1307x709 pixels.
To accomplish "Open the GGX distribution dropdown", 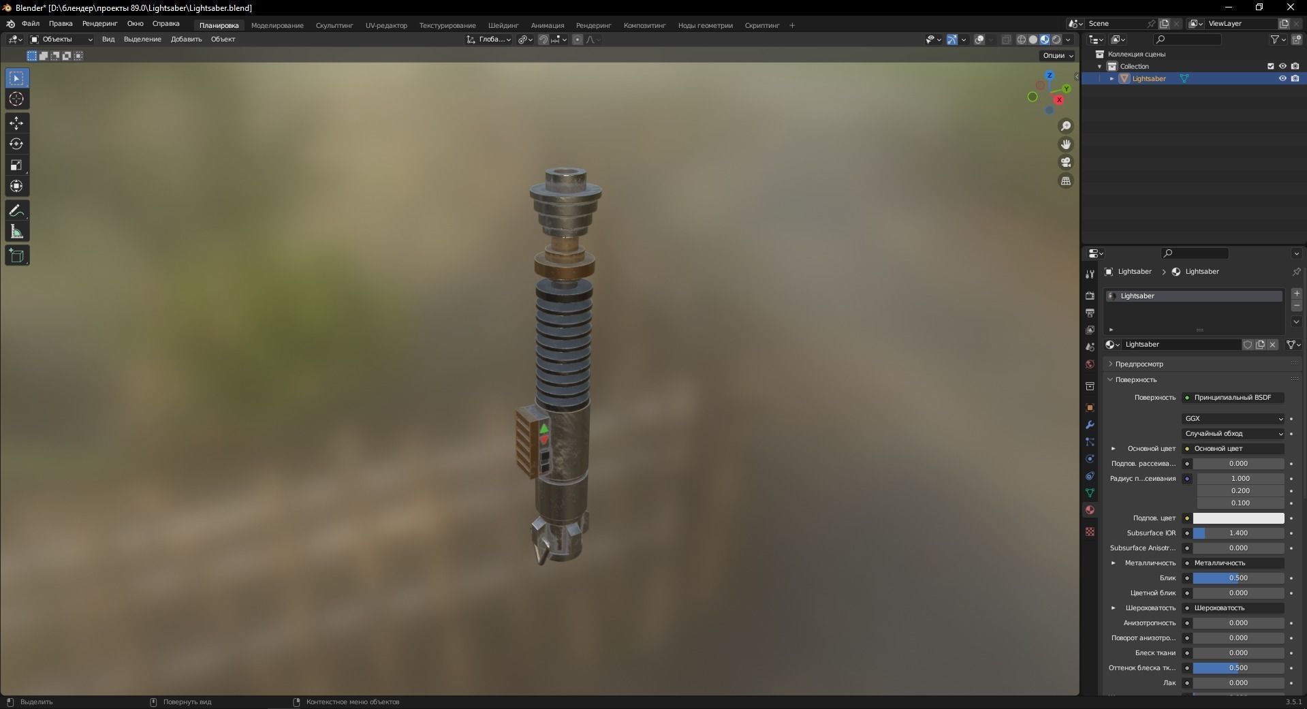I will point(1233,419).
